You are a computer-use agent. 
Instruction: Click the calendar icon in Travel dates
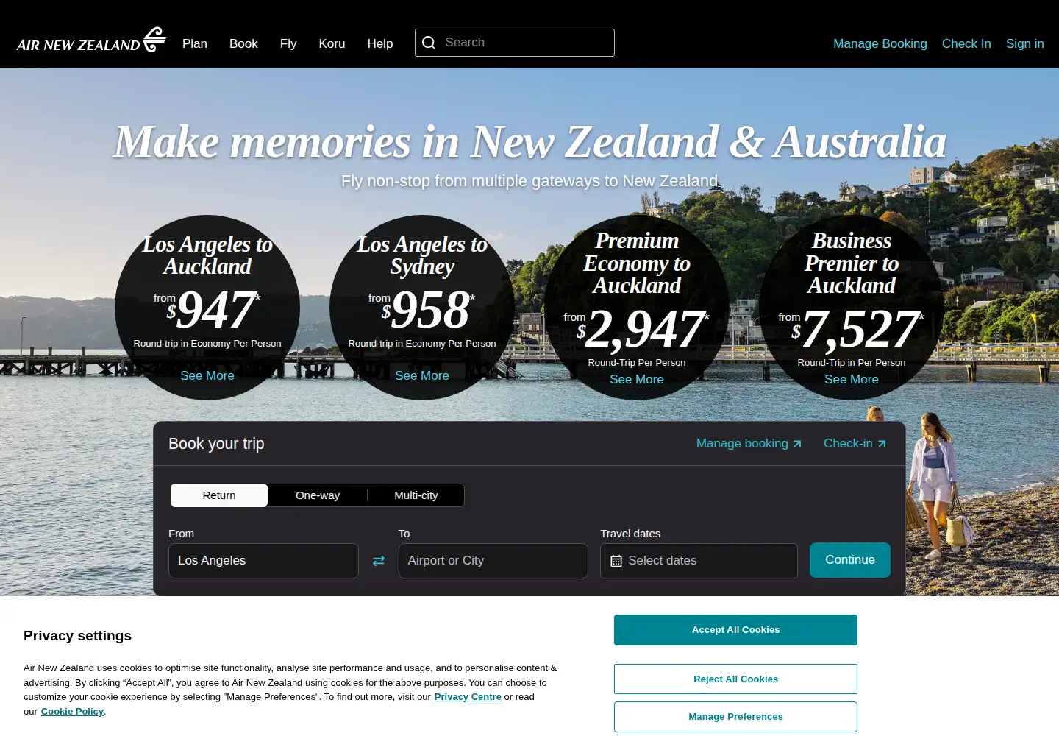click(x=616, y=561)
